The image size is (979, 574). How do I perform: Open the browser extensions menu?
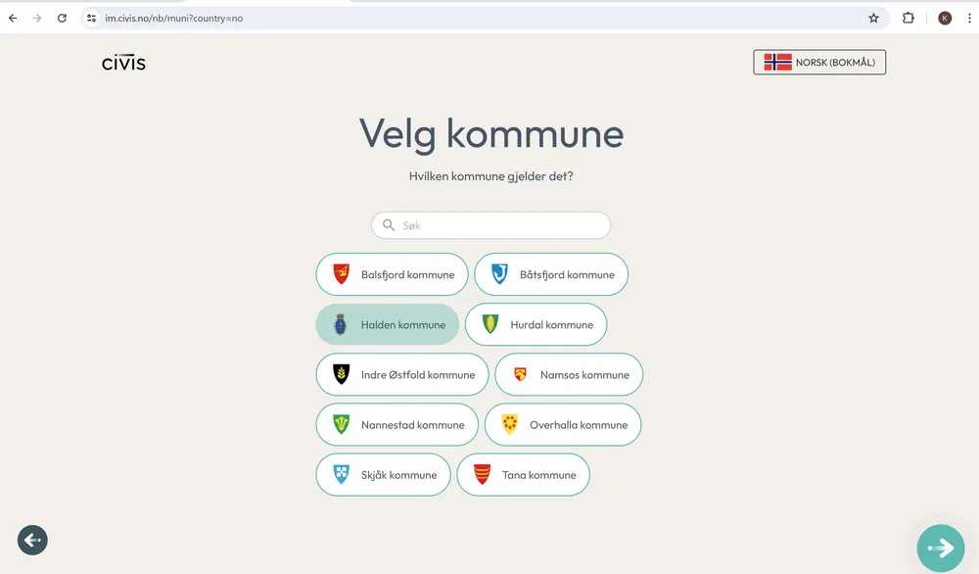pyautogui.click(x=908, y=18)
